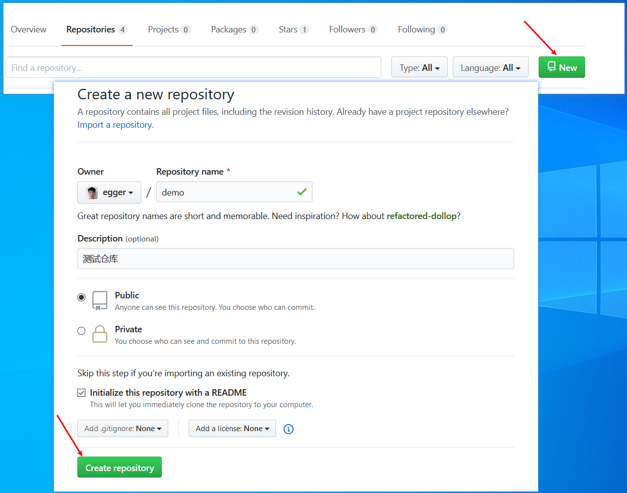Screen dimensions: 627x493
Task: View the Followers tab
Action: (353, 29)
